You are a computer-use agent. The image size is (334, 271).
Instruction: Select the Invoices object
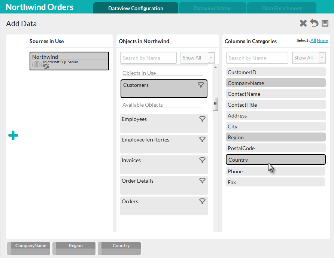point(164,165)
